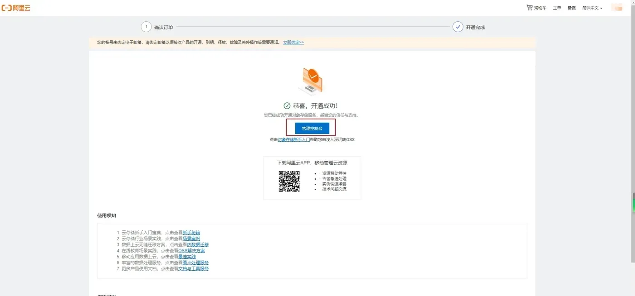
Task: Go to 工单 in top navigation
Action: coord(557,8)
